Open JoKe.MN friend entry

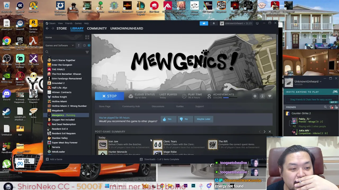[310, 132]
